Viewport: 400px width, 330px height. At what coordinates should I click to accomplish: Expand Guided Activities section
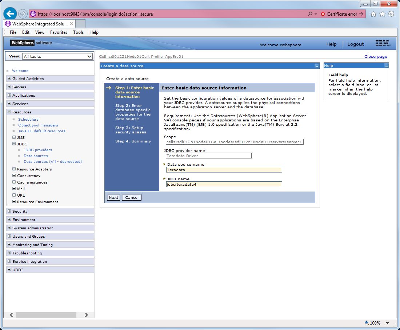coord(9,78)
